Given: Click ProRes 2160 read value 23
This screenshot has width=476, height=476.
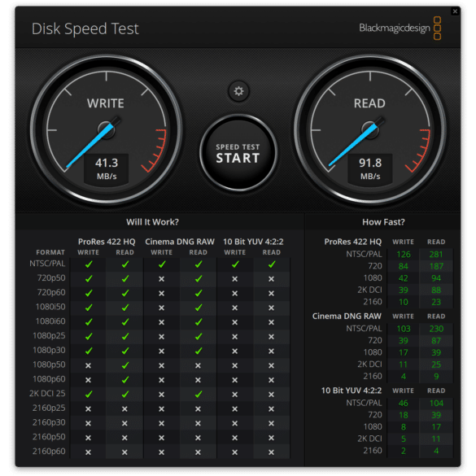Looking at the screenshot, I should [x=436, y=302].
